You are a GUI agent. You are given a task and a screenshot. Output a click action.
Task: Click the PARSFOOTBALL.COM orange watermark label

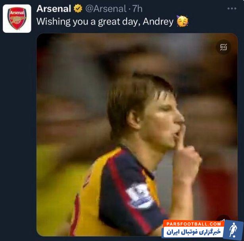point(193,224)
